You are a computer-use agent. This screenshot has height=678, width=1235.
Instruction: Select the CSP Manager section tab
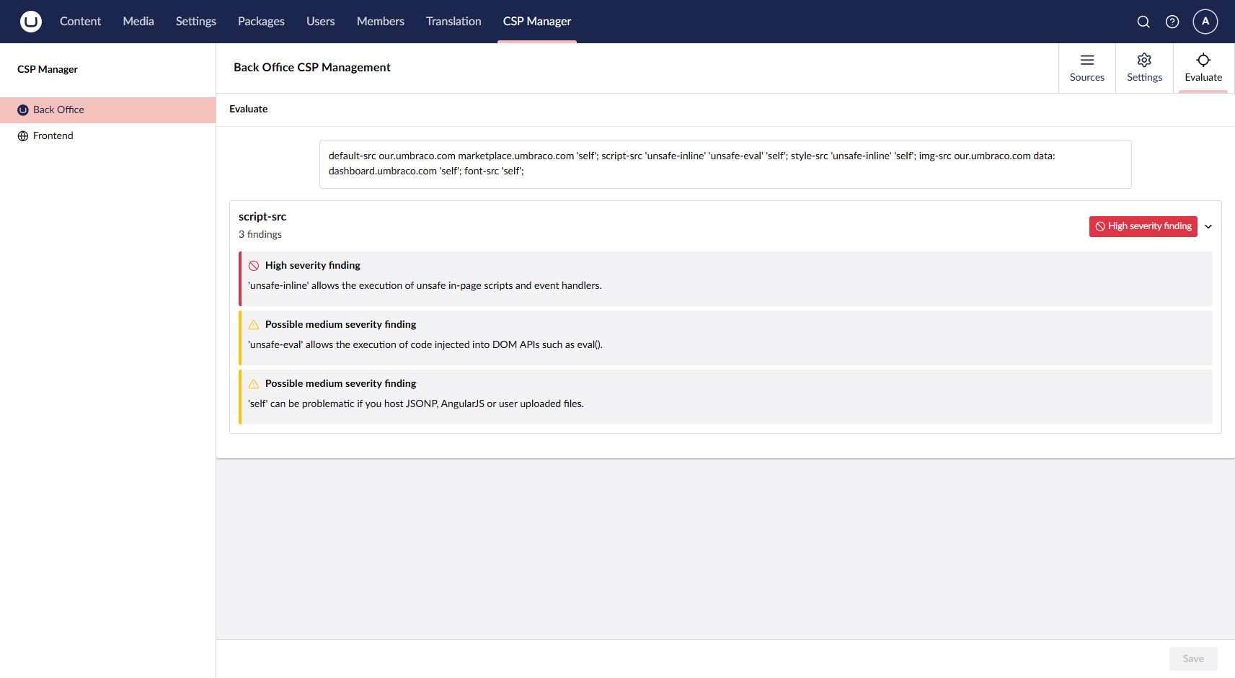[537, 22]
